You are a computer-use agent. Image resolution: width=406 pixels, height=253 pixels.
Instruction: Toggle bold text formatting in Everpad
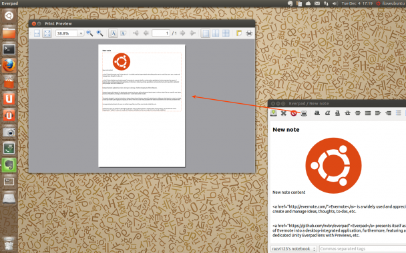[x=317, y=113]
